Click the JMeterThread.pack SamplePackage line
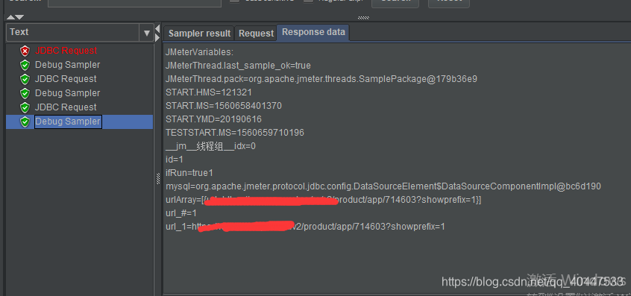 click(321, 79)
